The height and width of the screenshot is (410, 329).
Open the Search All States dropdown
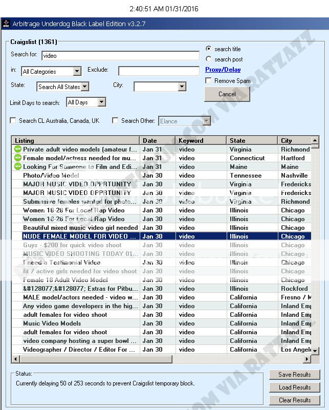(85, 87)
